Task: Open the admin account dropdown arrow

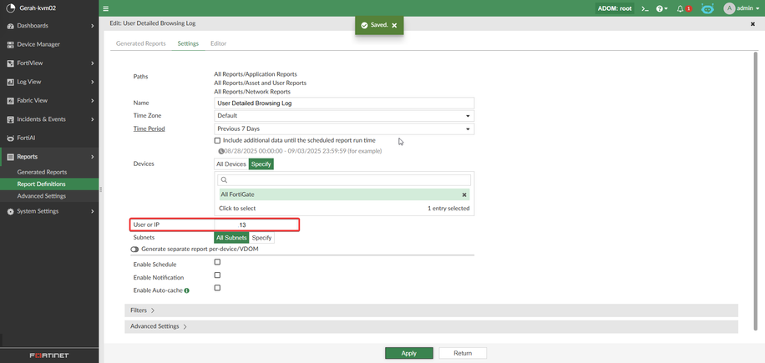Action: [757, 9]
